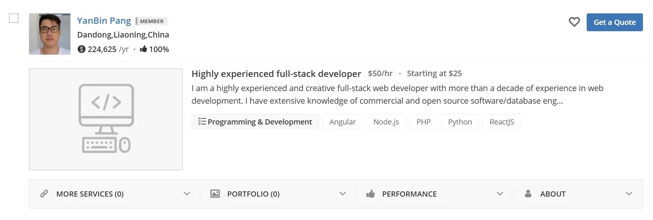Switch to the PERFORMANCE tab
Image resolution: width=653 pixels, height=220 pixels.
[409, 194]
